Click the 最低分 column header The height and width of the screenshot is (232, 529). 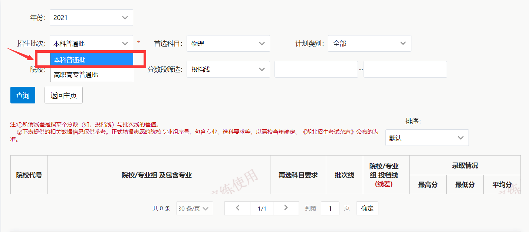pos(465,184)
